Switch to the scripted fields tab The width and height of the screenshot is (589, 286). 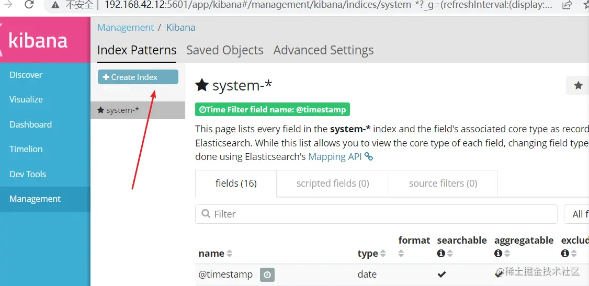click(x=333, y=184)
